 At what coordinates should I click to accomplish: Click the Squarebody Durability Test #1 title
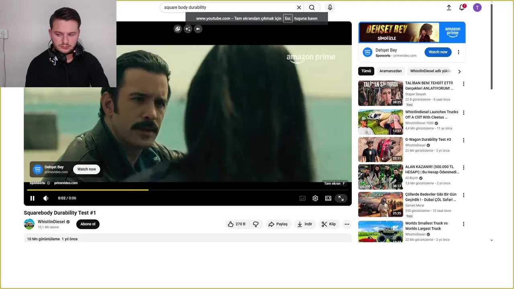click(x=60, y=213)
